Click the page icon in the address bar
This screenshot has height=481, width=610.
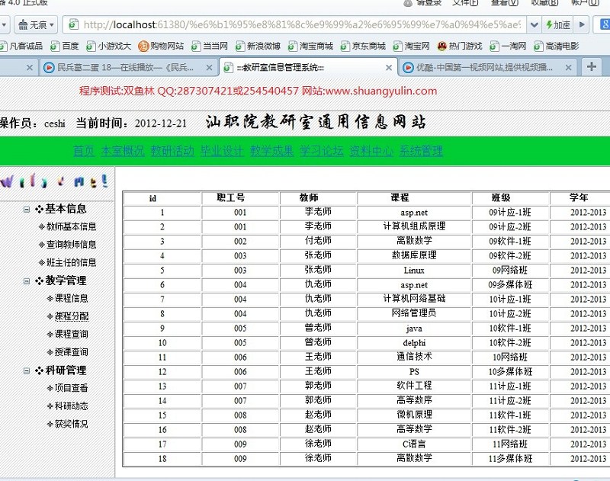(x=72, y=24)
